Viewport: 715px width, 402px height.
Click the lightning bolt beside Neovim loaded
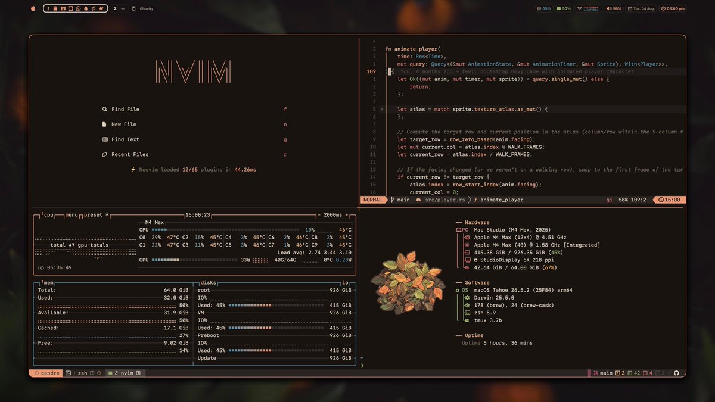click(133, 169)
